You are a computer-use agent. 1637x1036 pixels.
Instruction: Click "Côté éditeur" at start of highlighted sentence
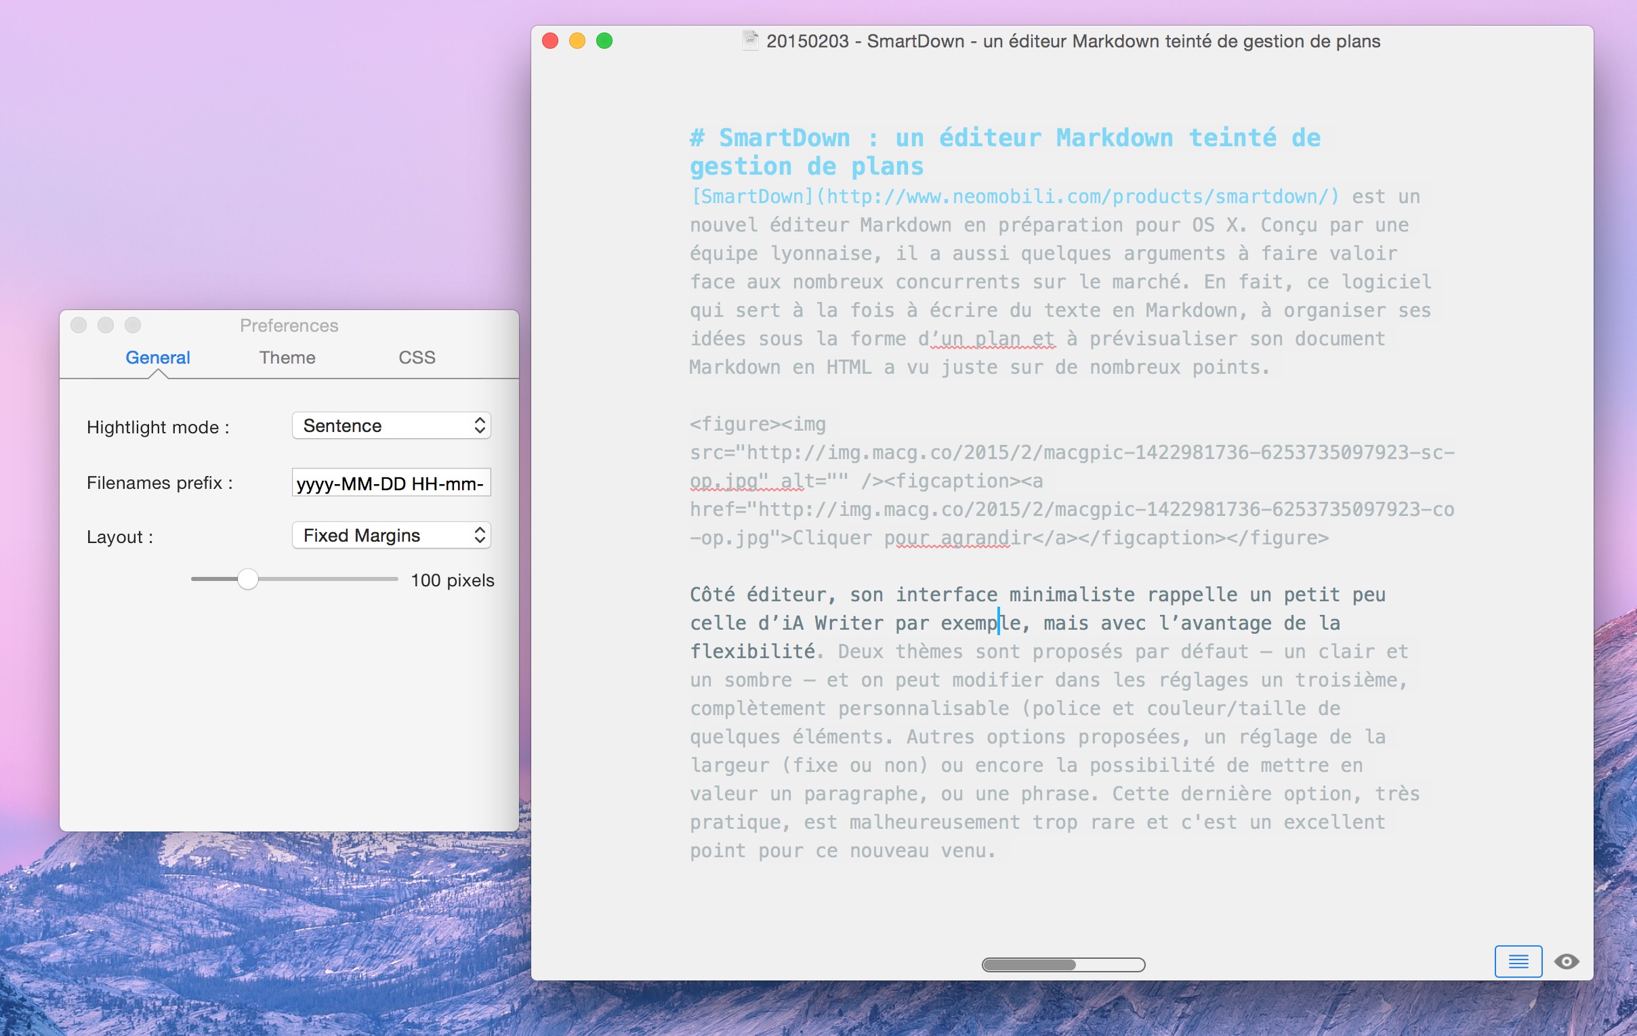tap(758, 595)
